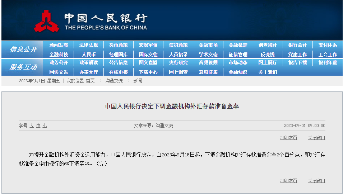Viewport: 343px width, 194px height.
Task: Open 宏观审慎 navigation link
Action: pyautogui.click(x=148, y=45)
